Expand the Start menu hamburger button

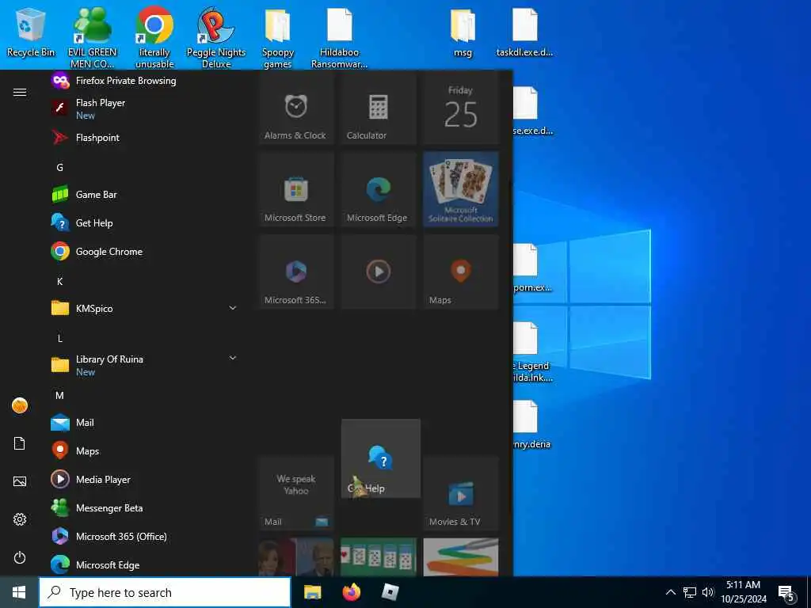click(x=20, y=92)
